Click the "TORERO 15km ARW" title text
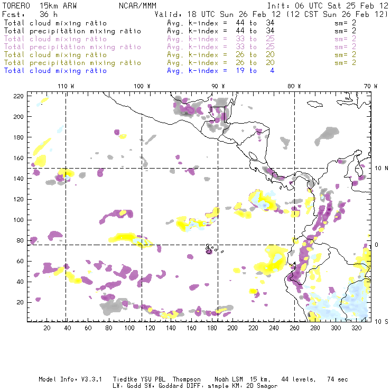 (40, 6)
